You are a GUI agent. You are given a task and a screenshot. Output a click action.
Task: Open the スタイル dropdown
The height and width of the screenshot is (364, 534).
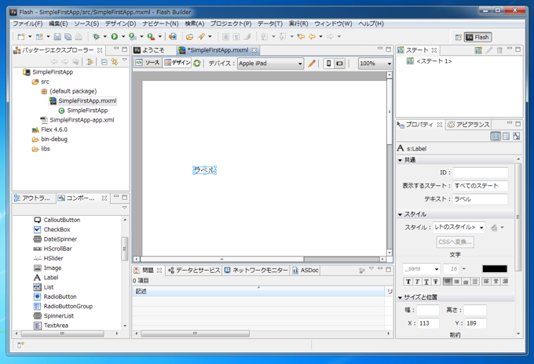459,227
